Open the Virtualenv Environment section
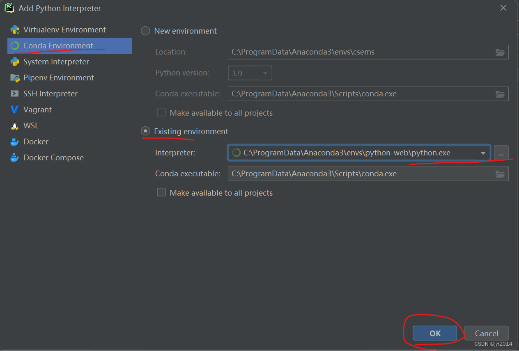Screen dimensions: 519x351 [x=70, y=30]
